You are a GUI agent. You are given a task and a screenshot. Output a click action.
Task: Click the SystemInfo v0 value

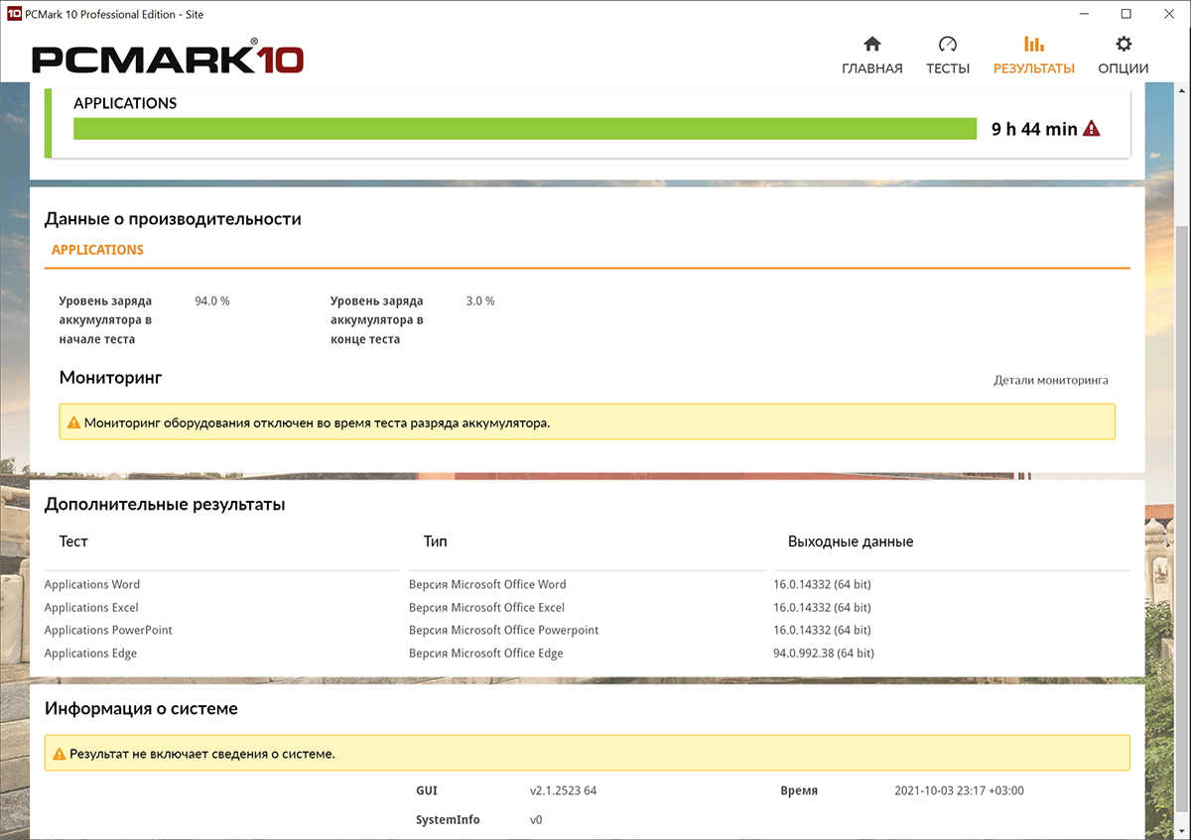click(536, 820)
